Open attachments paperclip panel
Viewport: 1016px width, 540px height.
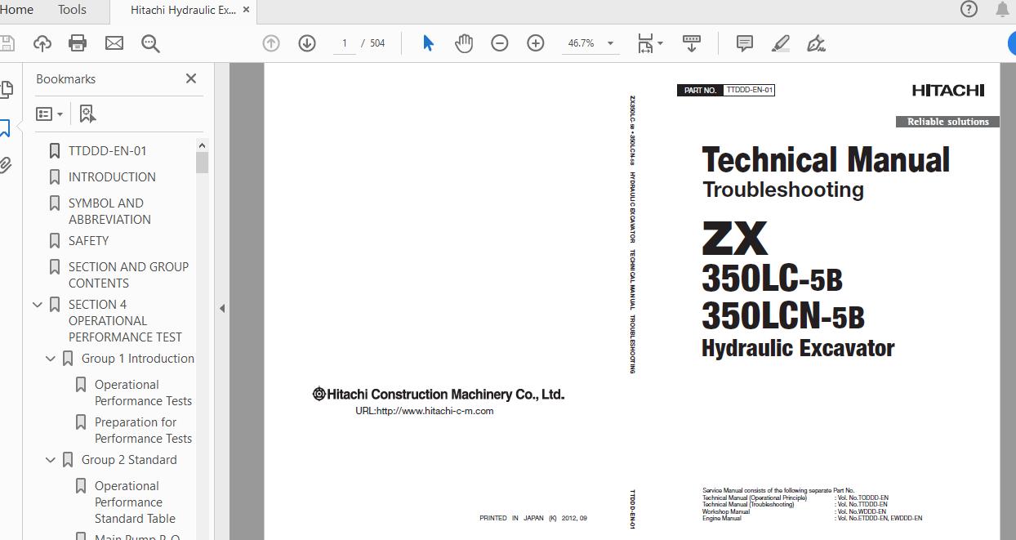pos(6,165)
